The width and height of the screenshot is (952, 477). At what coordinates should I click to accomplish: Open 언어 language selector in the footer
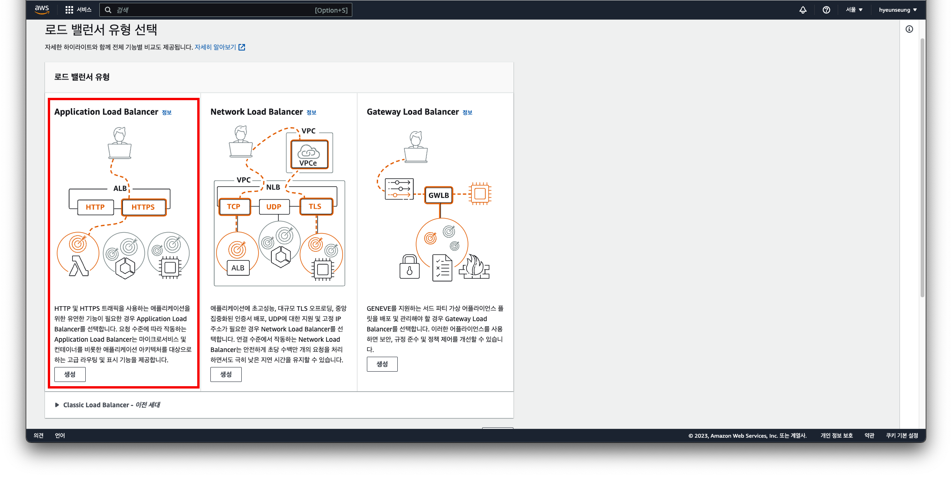tap(60, 436)
